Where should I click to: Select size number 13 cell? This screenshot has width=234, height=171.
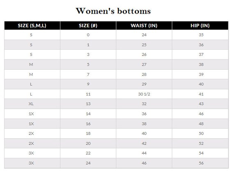tap(88, 104)
